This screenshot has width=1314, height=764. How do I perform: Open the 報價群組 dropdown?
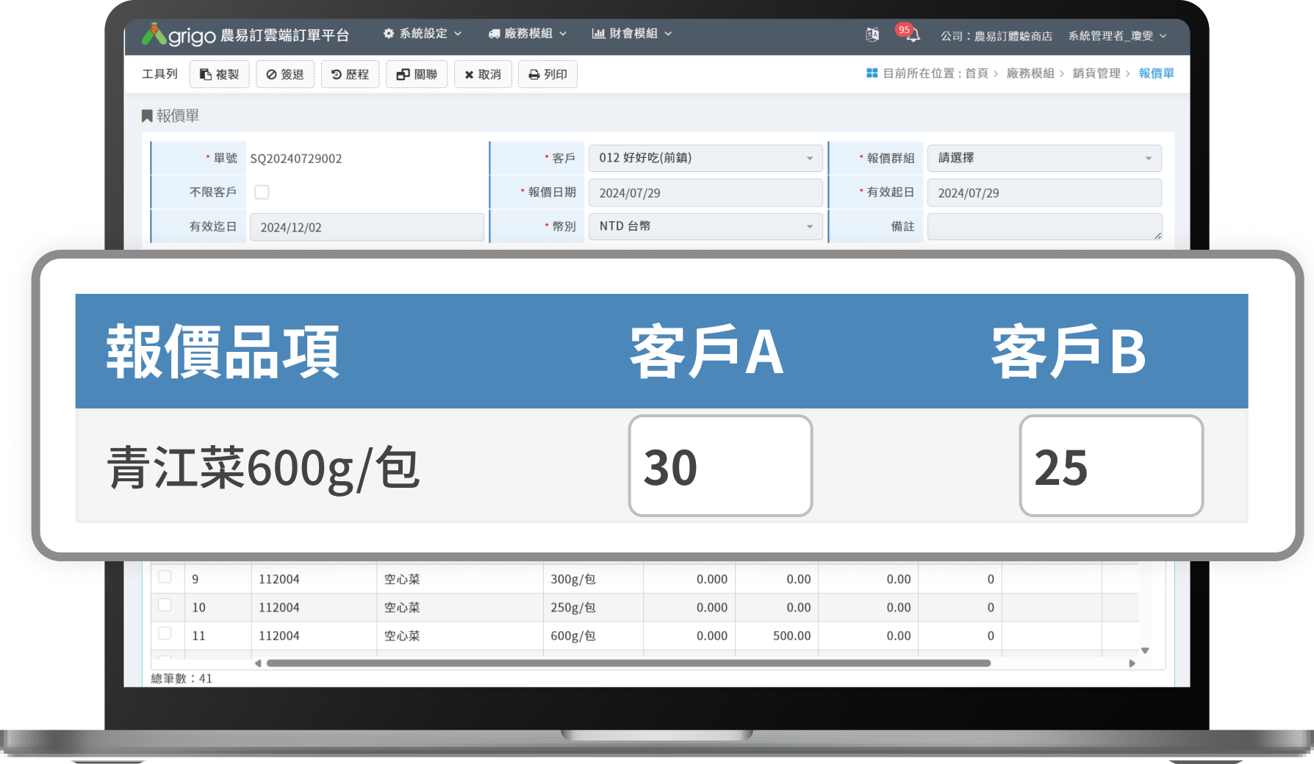click(1044, 157)
